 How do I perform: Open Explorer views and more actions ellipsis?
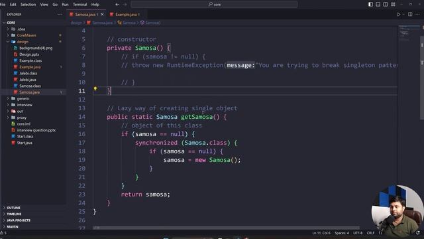point(60,15)
